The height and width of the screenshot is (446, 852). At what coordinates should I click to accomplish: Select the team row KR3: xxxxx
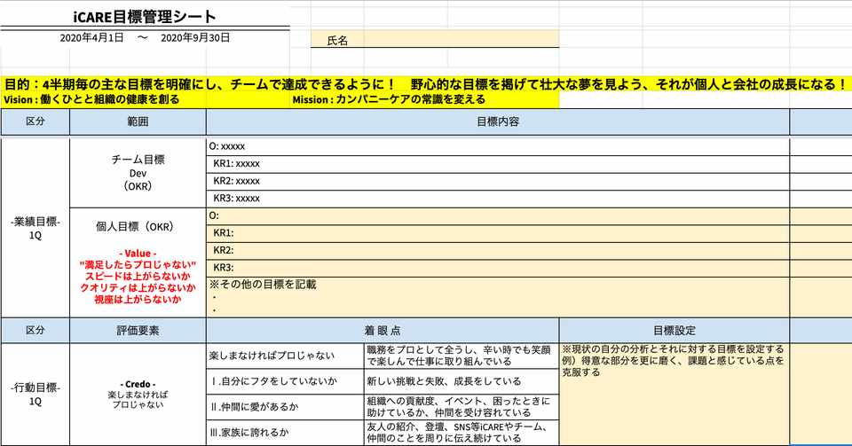click(498, 199)
